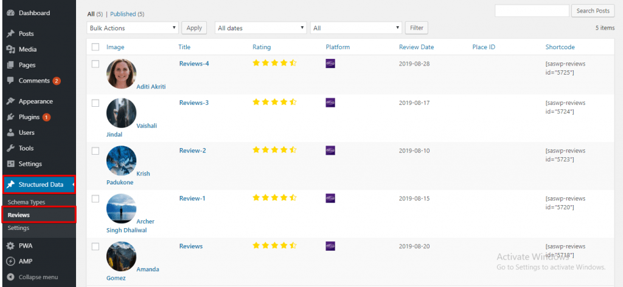Click the AMP lightning bolt icon
Image resolution: width=623 pixels, height=287 pixels.
point(11,262)
